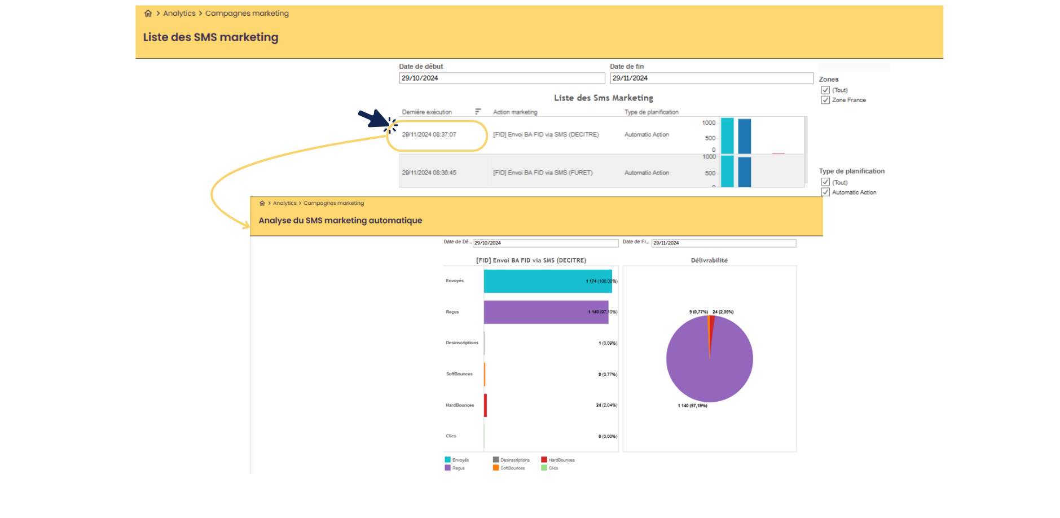This screenshot has height=518, width=1060.
Task: Toggle (Tout) under Type de planification
Action: point(825,182)
